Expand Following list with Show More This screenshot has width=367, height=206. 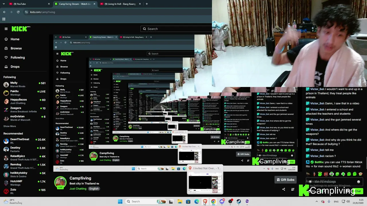[x=10, y=126]
